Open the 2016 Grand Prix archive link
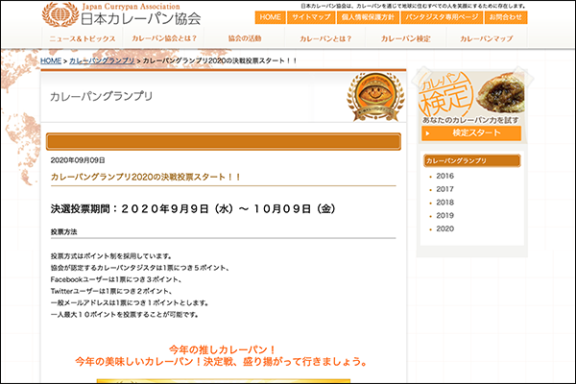 tap(444, 176)
